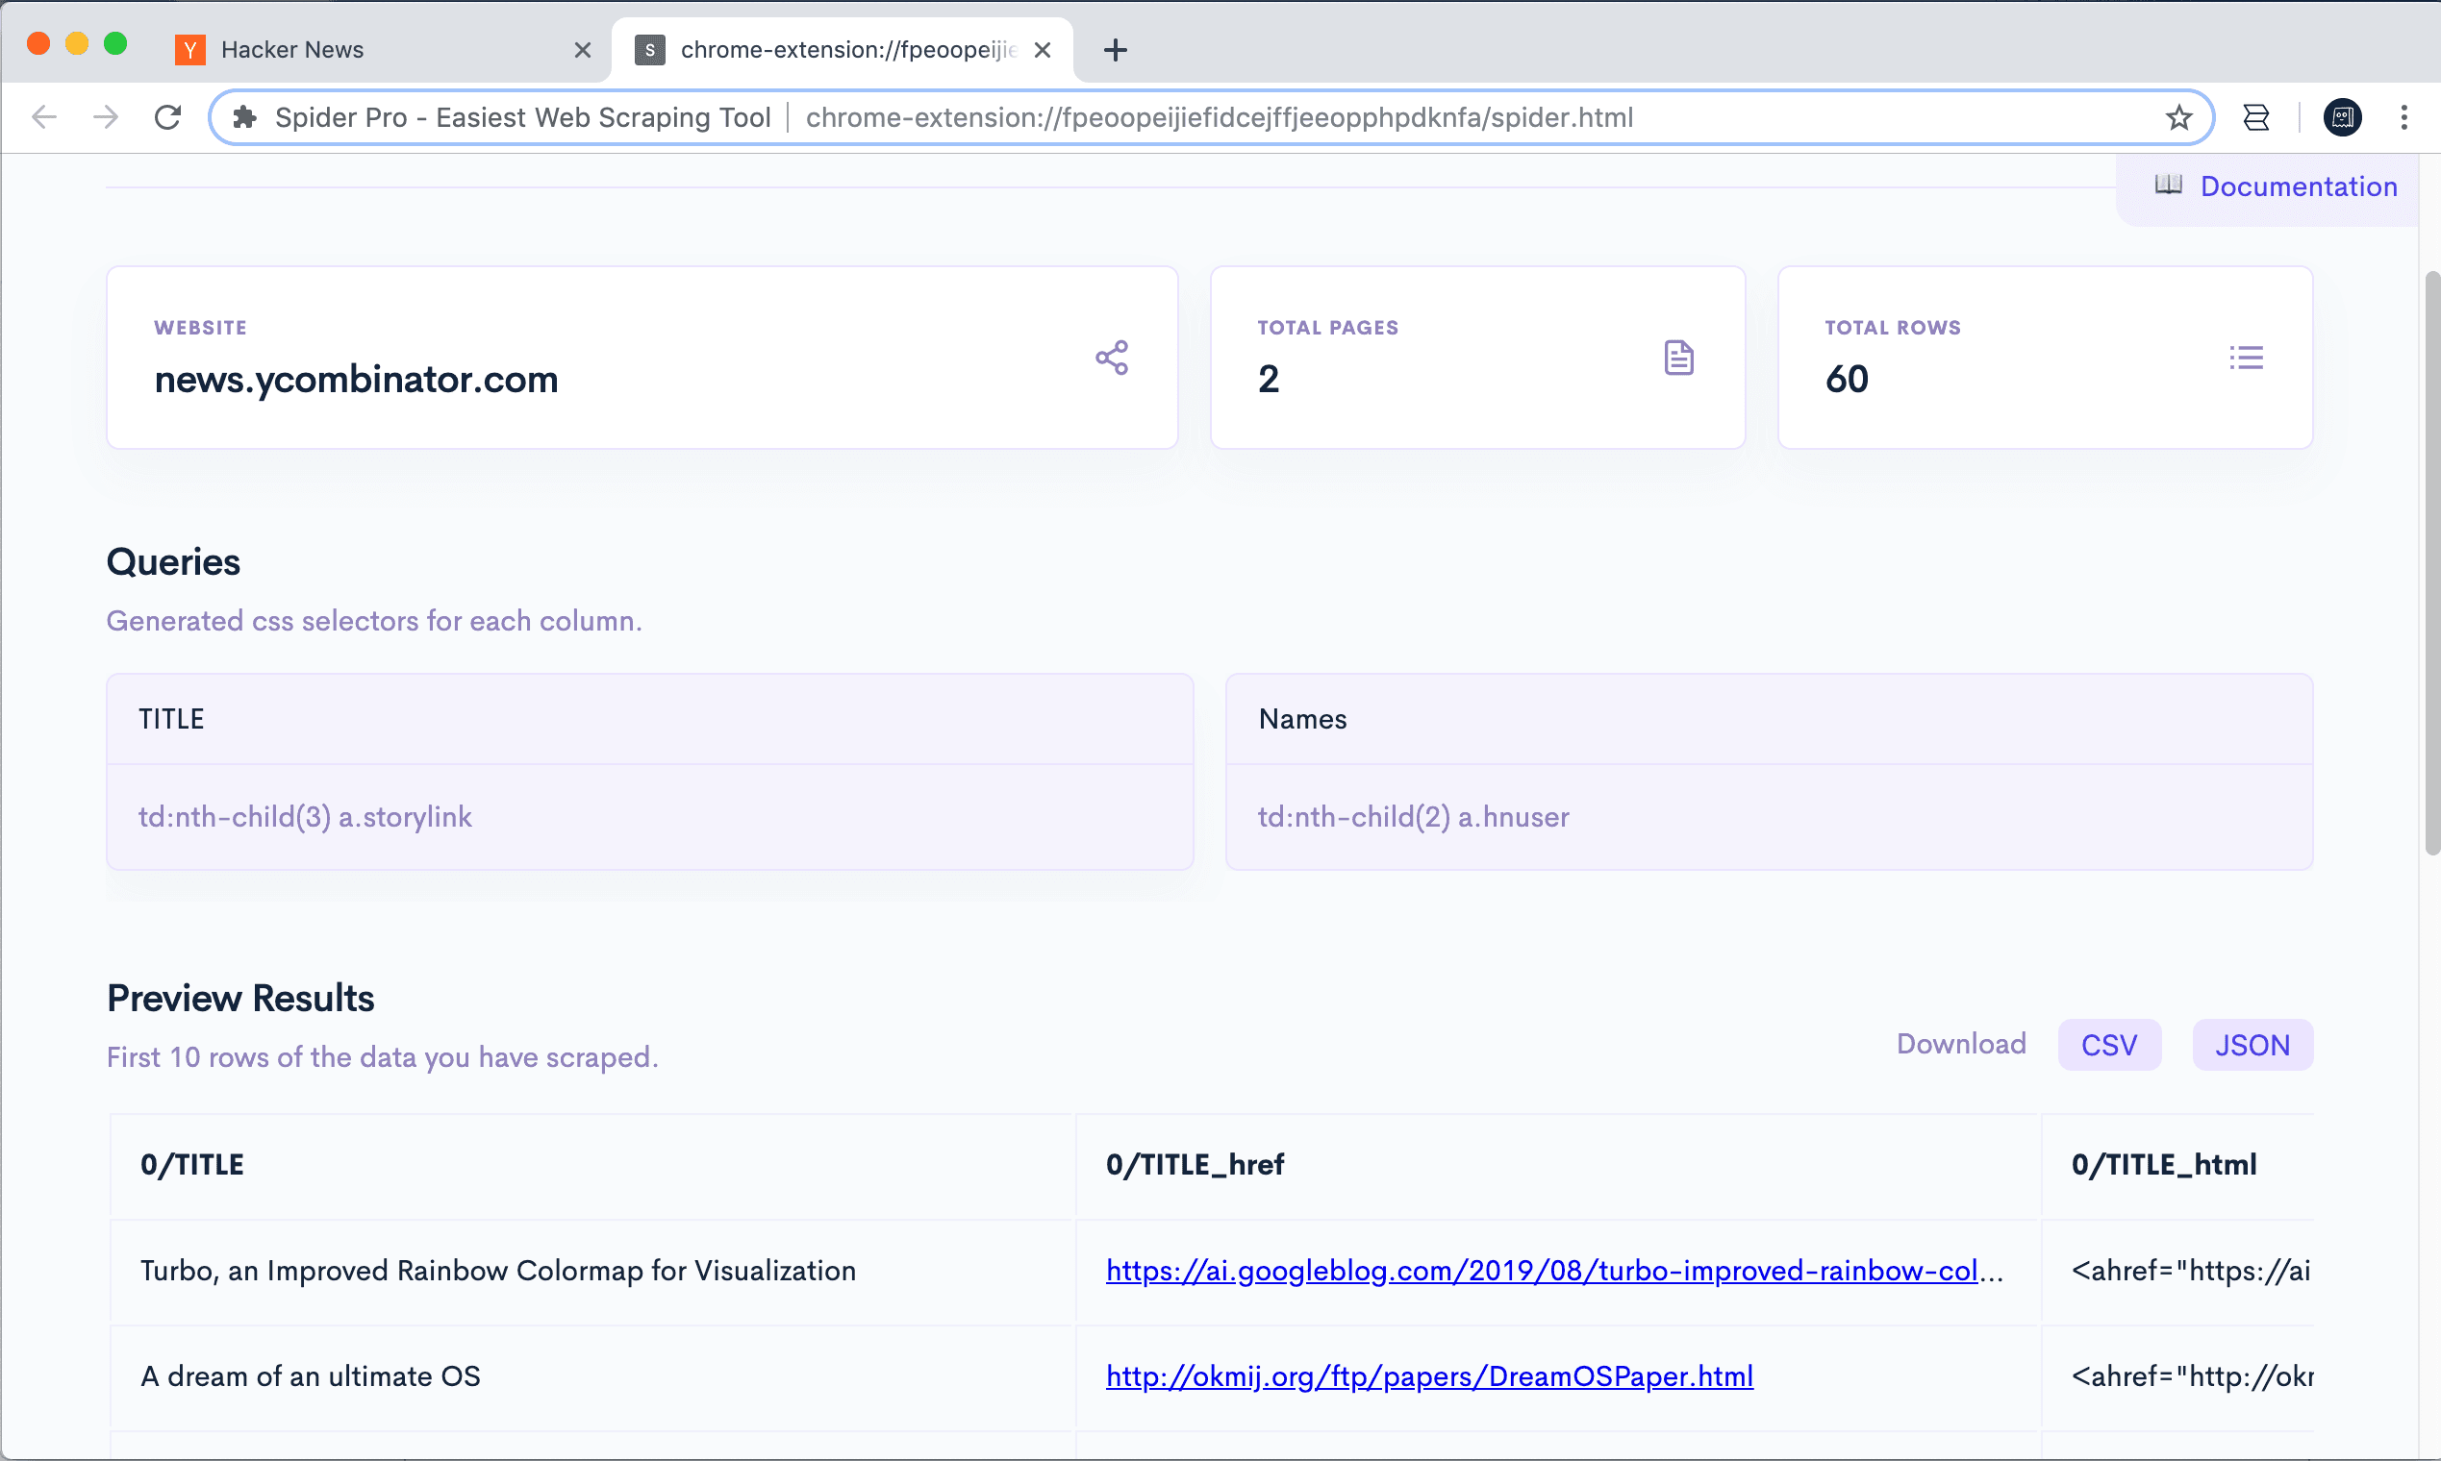Switch to the Hacker News tab
The image size is (2441, 1461).
click(x=374, y=50)
